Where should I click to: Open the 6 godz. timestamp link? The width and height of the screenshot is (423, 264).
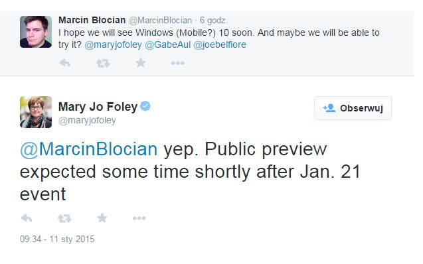[213, 20]
